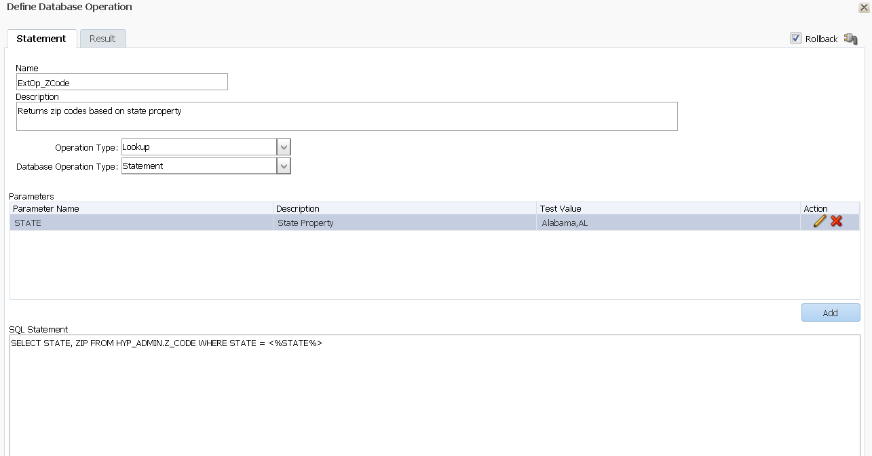Screen dimensions: 872x456
Task: Close the Define Database Operation dialog
Action: click(864, 7)
